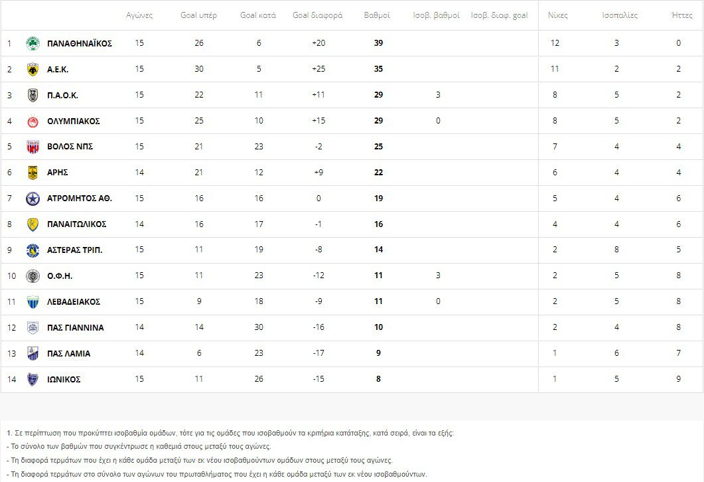This screenshot has width=704, height=482.
Task: Open the ΠΑΝΑΘΗΝΑΪΚΟΣ team link
Action: point(80,44)
